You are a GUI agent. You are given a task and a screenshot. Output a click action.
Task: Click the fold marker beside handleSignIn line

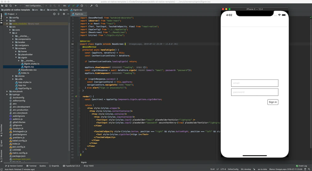pyautogui.click(x=79, y=50)
